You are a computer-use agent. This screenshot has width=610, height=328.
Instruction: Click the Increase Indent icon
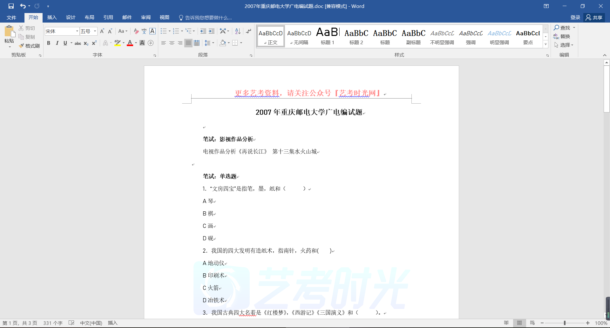tap(212, 31)
